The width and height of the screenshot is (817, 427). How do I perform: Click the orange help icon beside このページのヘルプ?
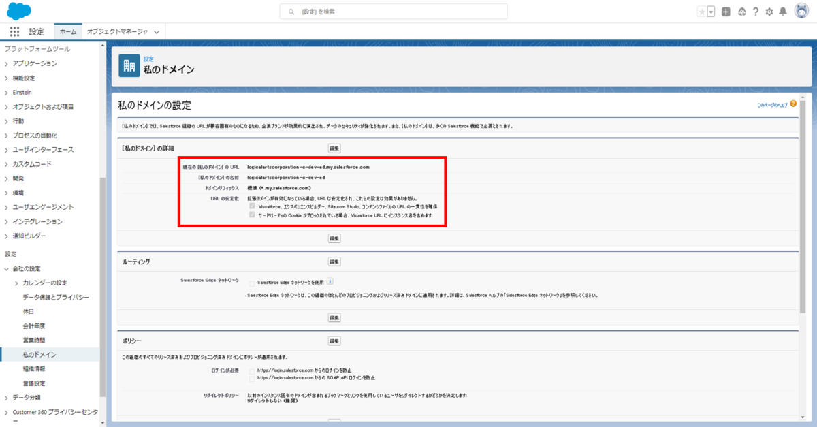793,104
